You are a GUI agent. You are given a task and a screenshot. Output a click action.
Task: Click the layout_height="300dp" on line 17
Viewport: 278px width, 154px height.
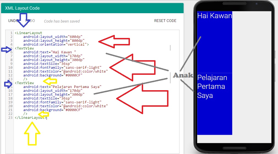[54, 95]
